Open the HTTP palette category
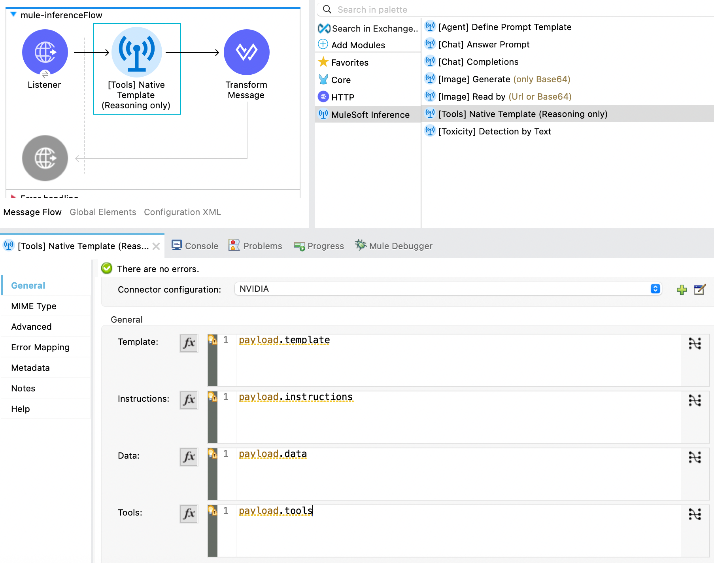714x563 pixels. 336,97
